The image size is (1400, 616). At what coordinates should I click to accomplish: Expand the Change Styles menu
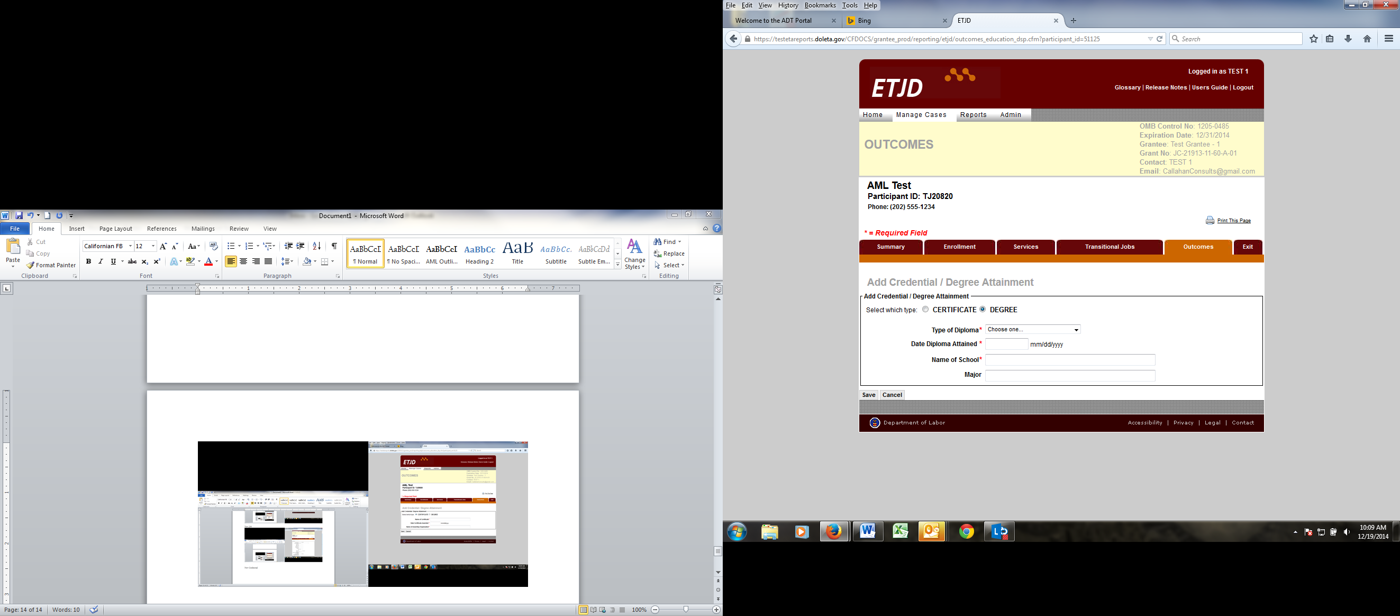[634, 255]
